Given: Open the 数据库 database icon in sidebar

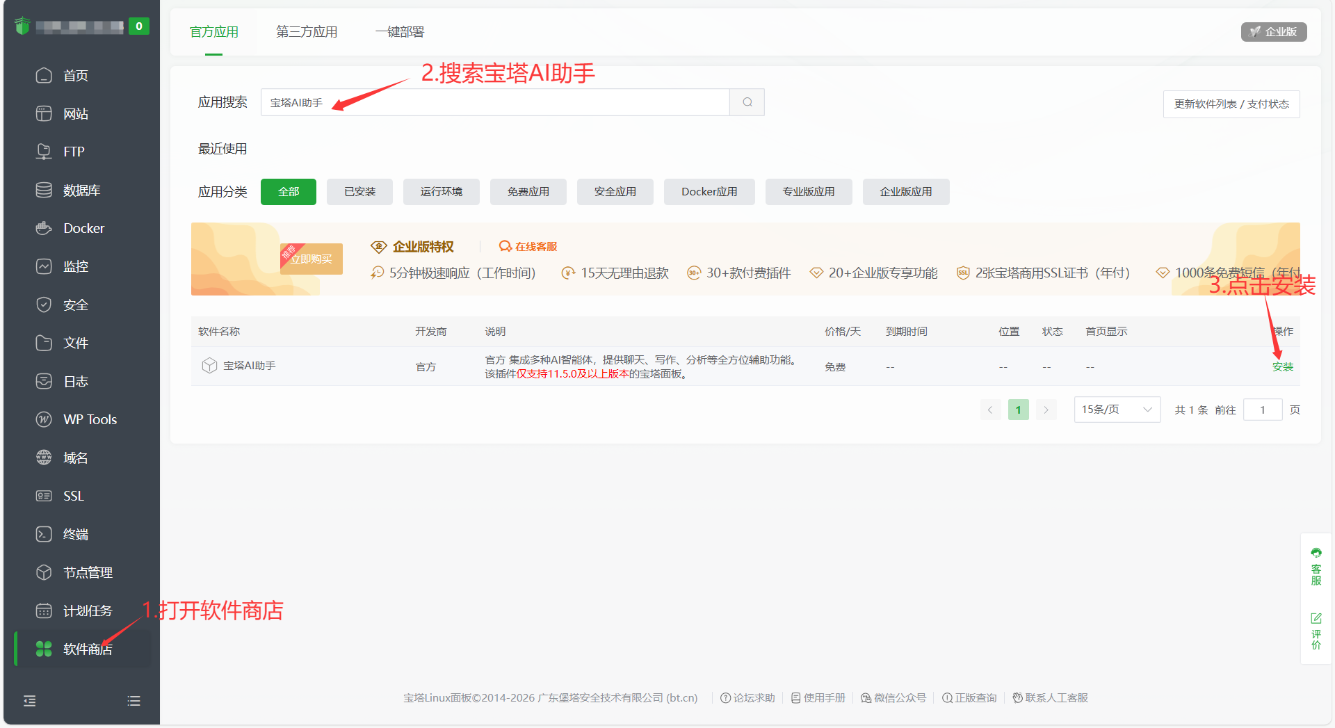Looking at the screenshot, I should (44, 190).
